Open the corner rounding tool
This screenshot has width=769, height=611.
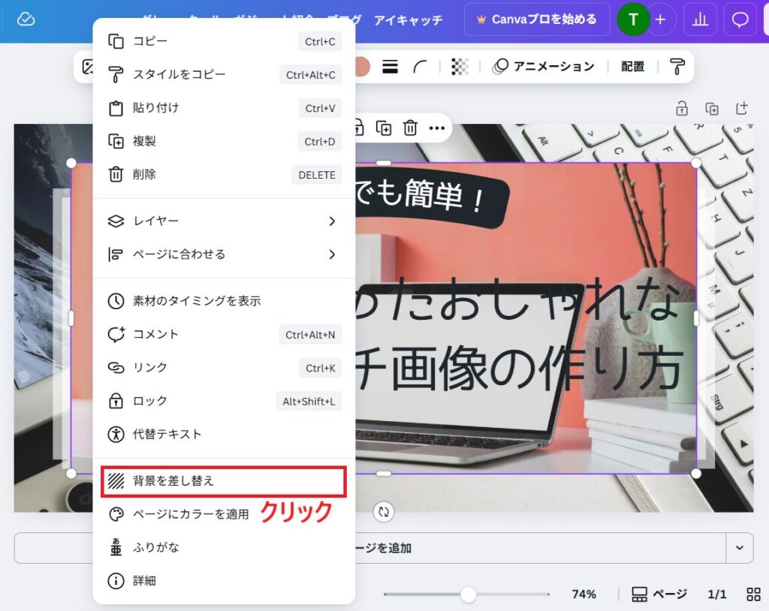(x=421, y=67)
